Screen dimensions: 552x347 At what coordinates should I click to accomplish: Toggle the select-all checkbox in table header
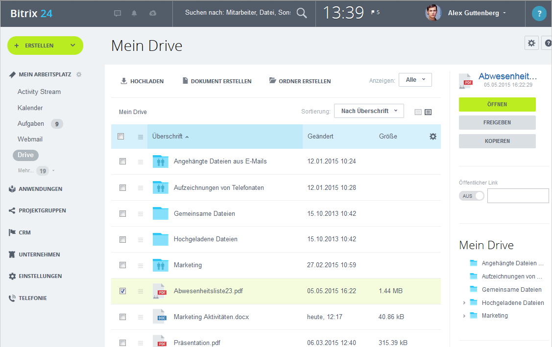(x=121, y=136)
